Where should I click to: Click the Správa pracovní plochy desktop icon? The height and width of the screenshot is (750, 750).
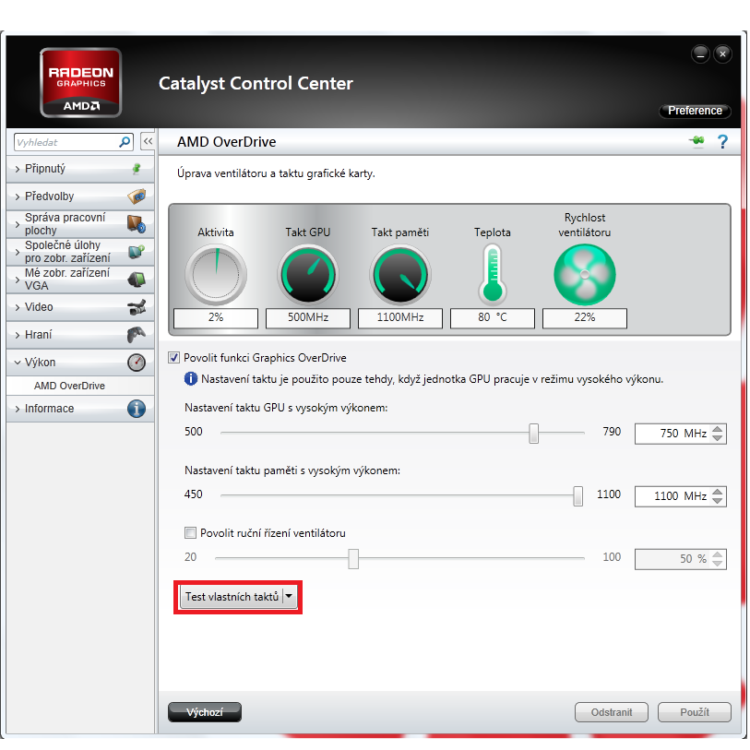pos(137,224)
